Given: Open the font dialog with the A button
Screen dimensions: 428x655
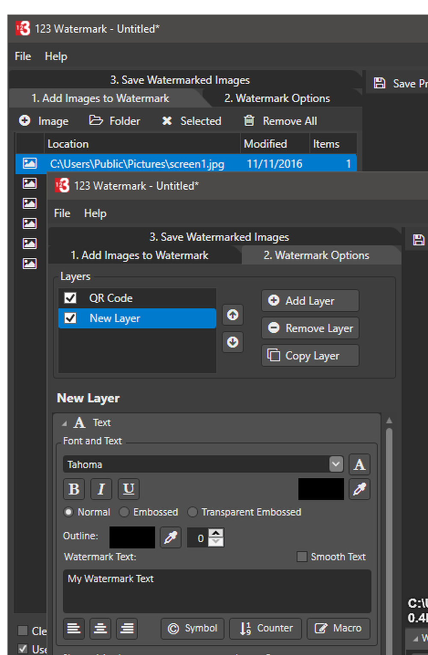Looking at the screenshot, I should (x=360, y=464).
